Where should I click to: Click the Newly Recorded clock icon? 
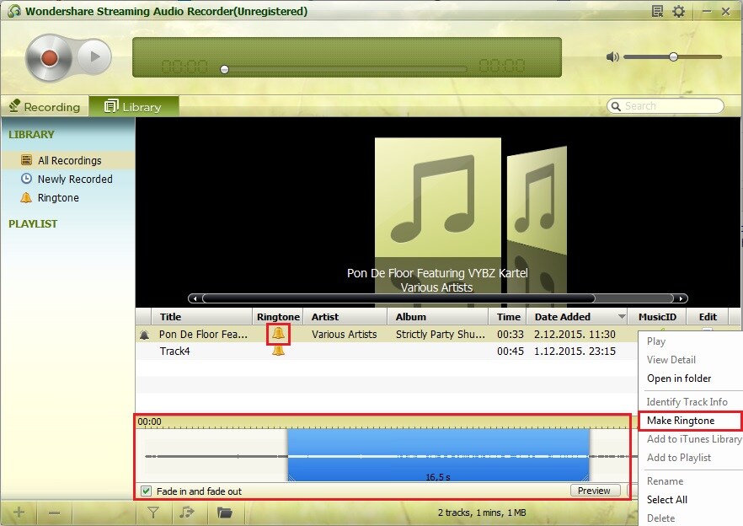tap(27, 179)
